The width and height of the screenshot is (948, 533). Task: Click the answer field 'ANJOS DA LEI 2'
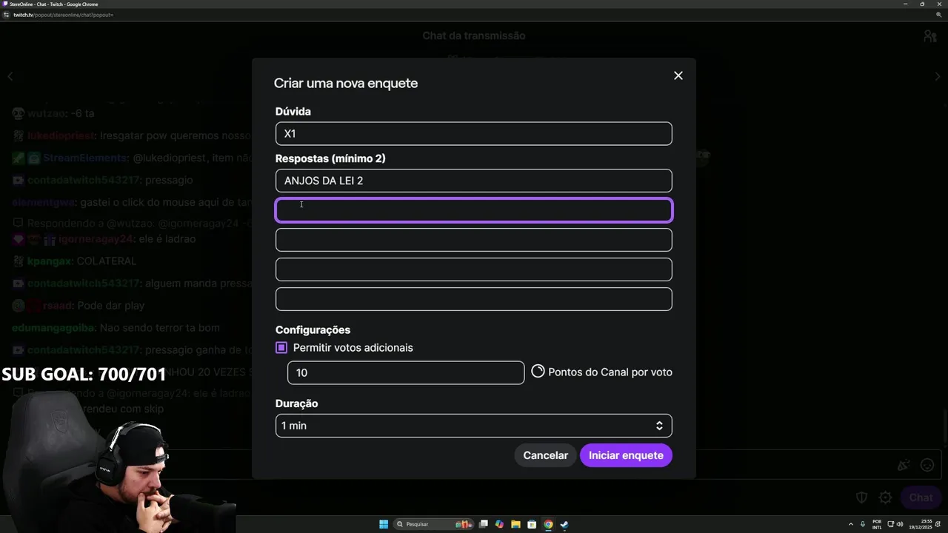[474, 181]
